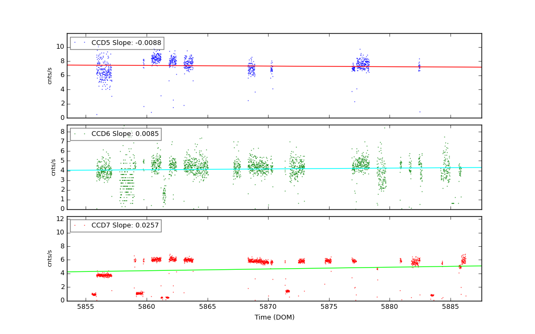
Task: Click the red marker in CCD7 legend
Action: [75, 226]
